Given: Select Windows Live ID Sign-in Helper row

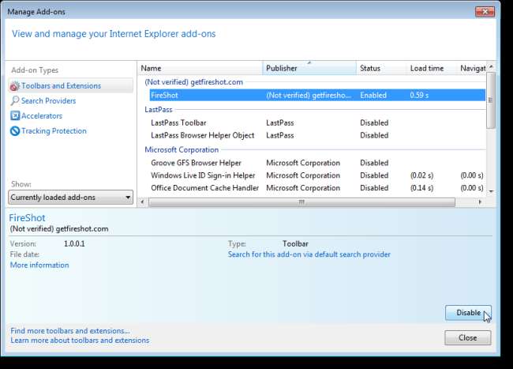Looking at the screenshot, I should 317,175.
